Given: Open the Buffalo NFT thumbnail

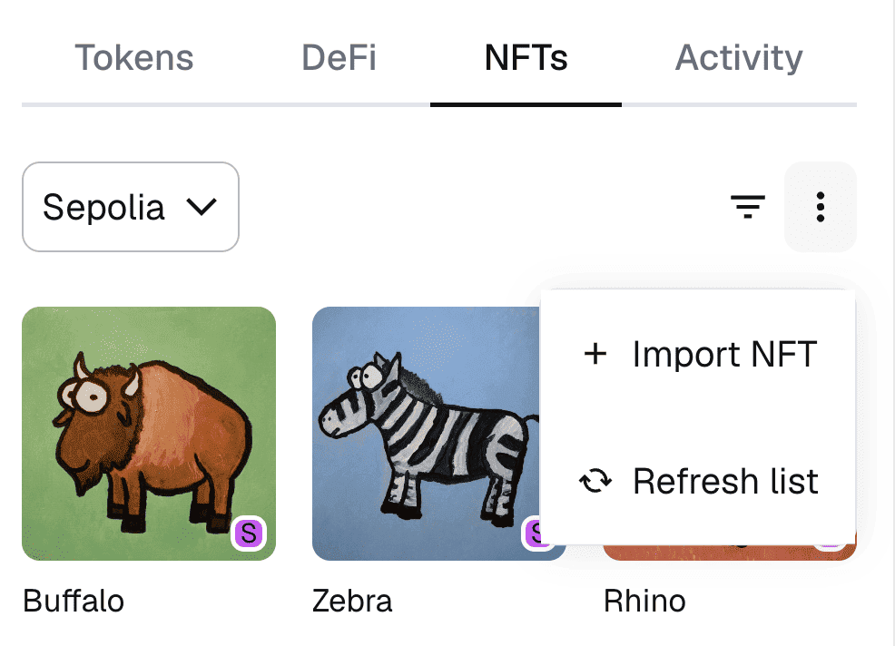Looking at the screenshot, I should coord(149,426).
